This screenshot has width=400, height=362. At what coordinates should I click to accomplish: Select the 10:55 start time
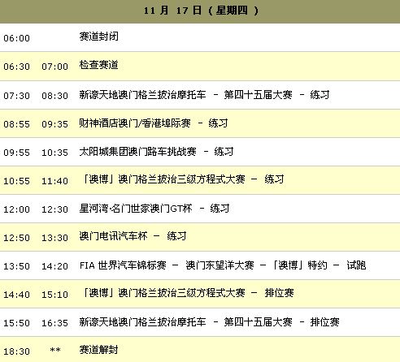(17, 181)
